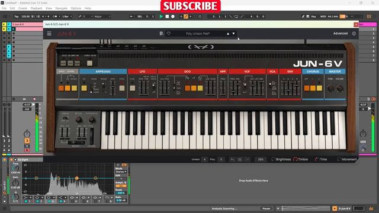Enable EQ band 1 activator
The image size is (379, 213).
[x=26, y=201]
